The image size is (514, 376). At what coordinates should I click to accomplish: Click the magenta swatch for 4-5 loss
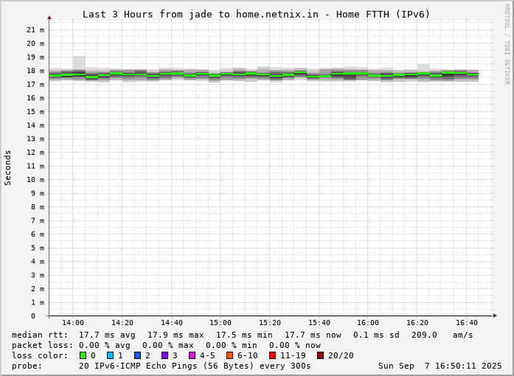click(x=192, y=355)
